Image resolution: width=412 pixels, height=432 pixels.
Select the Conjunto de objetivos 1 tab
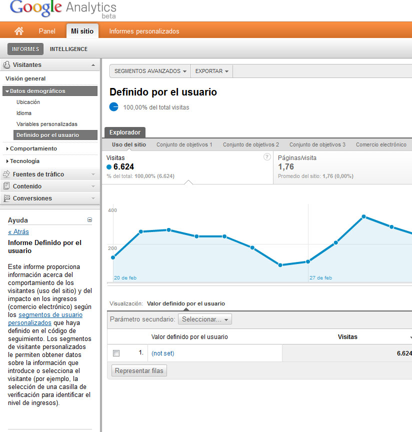184,144
